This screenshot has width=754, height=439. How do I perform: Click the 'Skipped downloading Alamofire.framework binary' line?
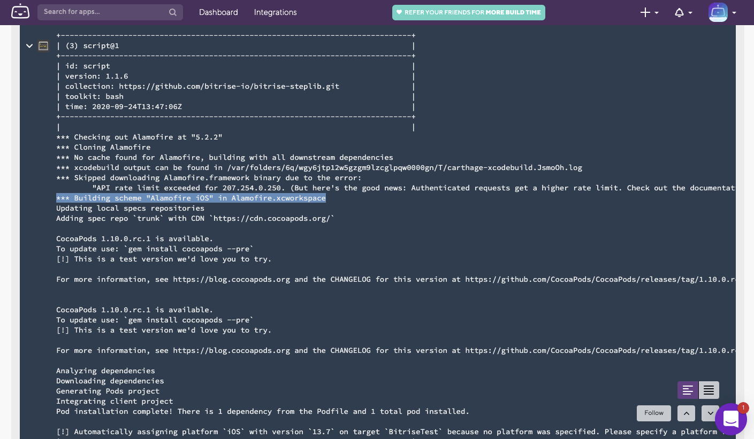[x=209, y=178]
